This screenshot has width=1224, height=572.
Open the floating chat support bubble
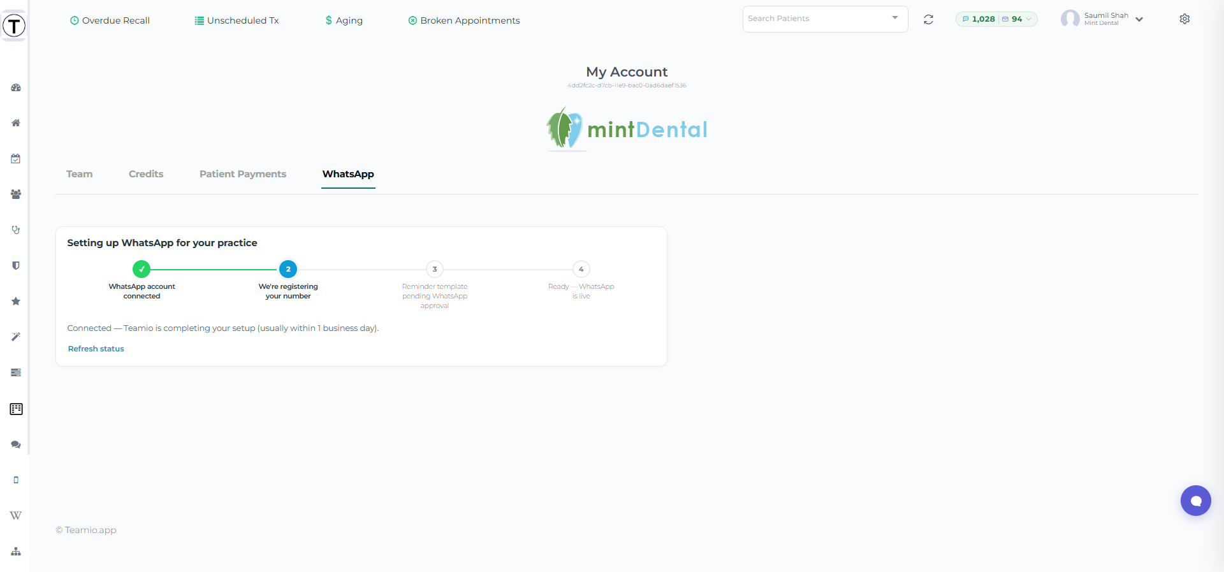click(1196, 501)
